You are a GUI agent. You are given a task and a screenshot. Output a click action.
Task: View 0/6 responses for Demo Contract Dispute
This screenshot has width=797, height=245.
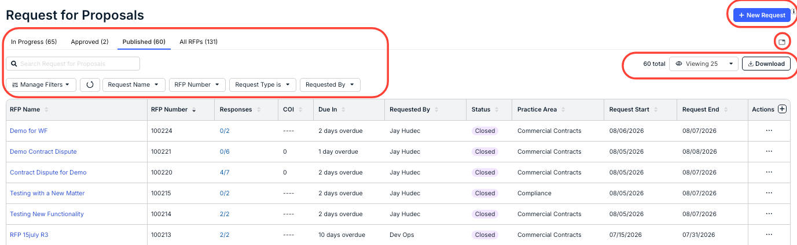click(x=225, y=151)
